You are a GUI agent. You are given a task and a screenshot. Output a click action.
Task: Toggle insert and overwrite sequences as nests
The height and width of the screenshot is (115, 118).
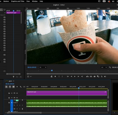pyautogui.click(x=6, y=87)
